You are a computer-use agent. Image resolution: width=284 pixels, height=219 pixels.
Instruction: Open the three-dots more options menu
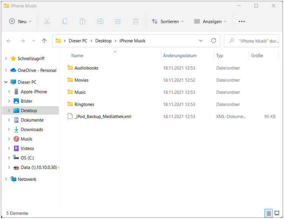(x=242, y=21)
